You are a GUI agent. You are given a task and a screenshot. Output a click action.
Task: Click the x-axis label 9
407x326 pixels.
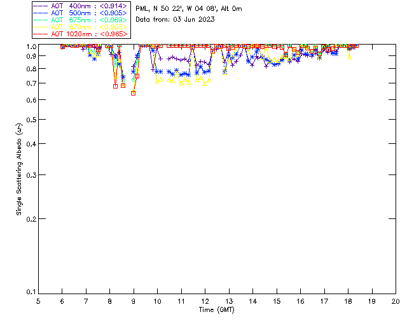134,301
